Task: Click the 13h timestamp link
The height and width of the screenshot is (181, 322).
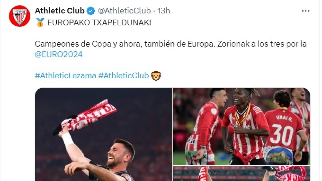Action: [164, 11]
